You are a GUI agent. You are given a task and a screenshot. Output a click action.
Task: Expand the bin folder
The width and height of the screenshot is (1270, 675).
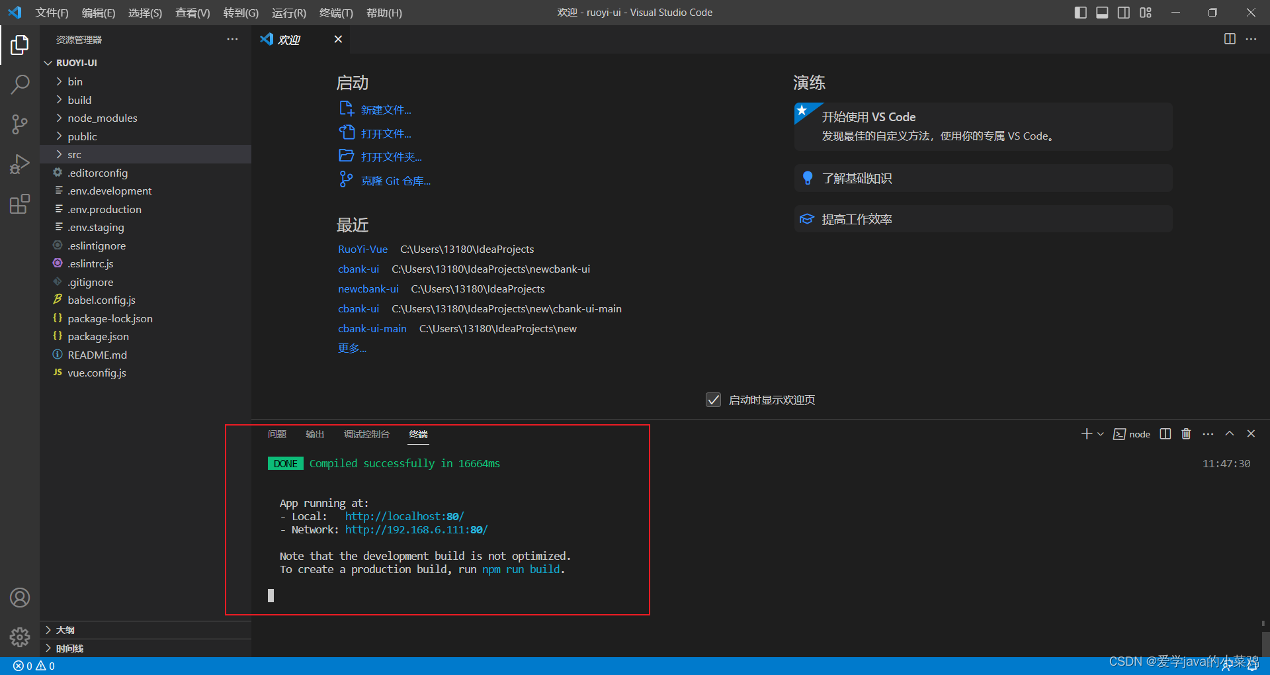(x=146, y=81)
